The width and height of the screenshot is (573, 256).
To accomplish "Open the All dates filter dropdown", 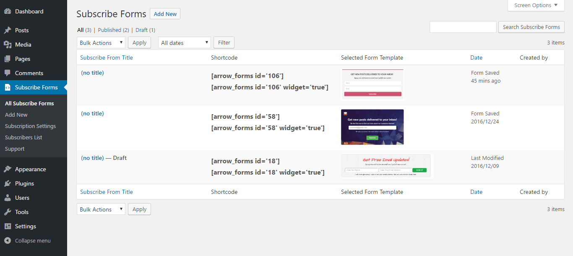I will click(185, 43).
